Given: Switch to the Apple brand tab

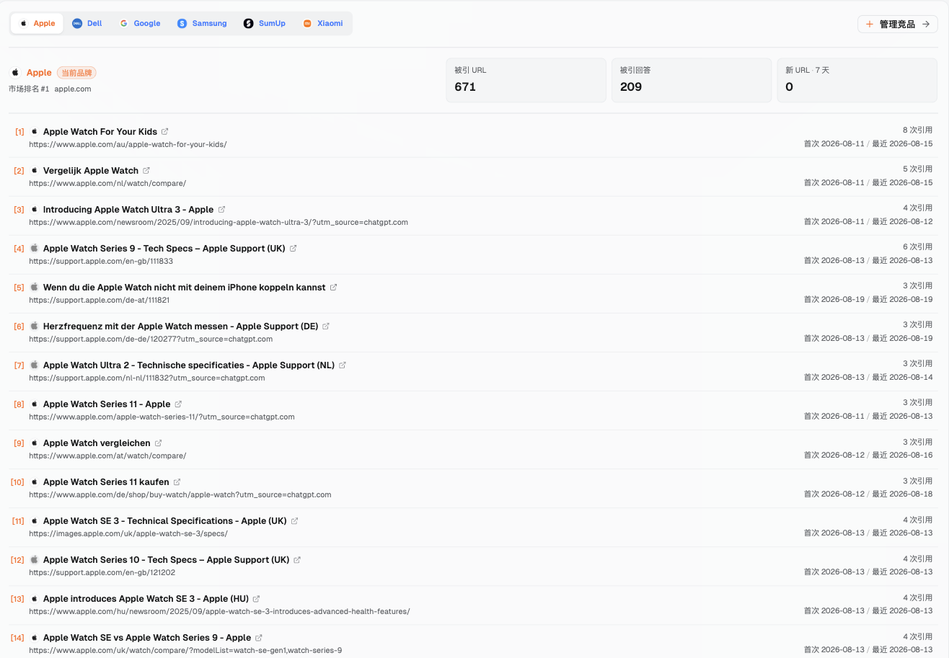Looking at the screenshot, I should 37,23.
